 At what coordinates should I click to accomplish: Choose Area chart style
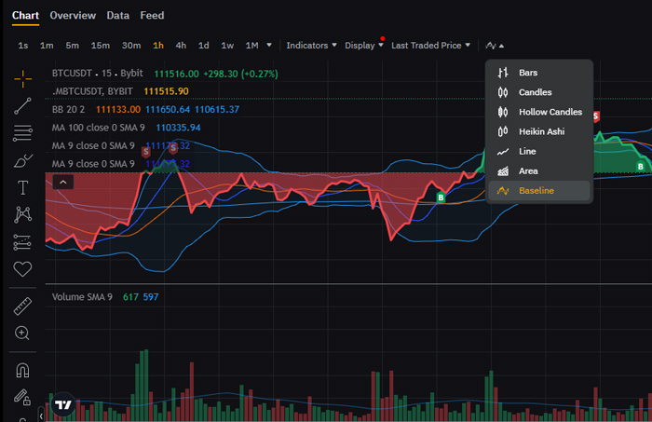[539, 170]
